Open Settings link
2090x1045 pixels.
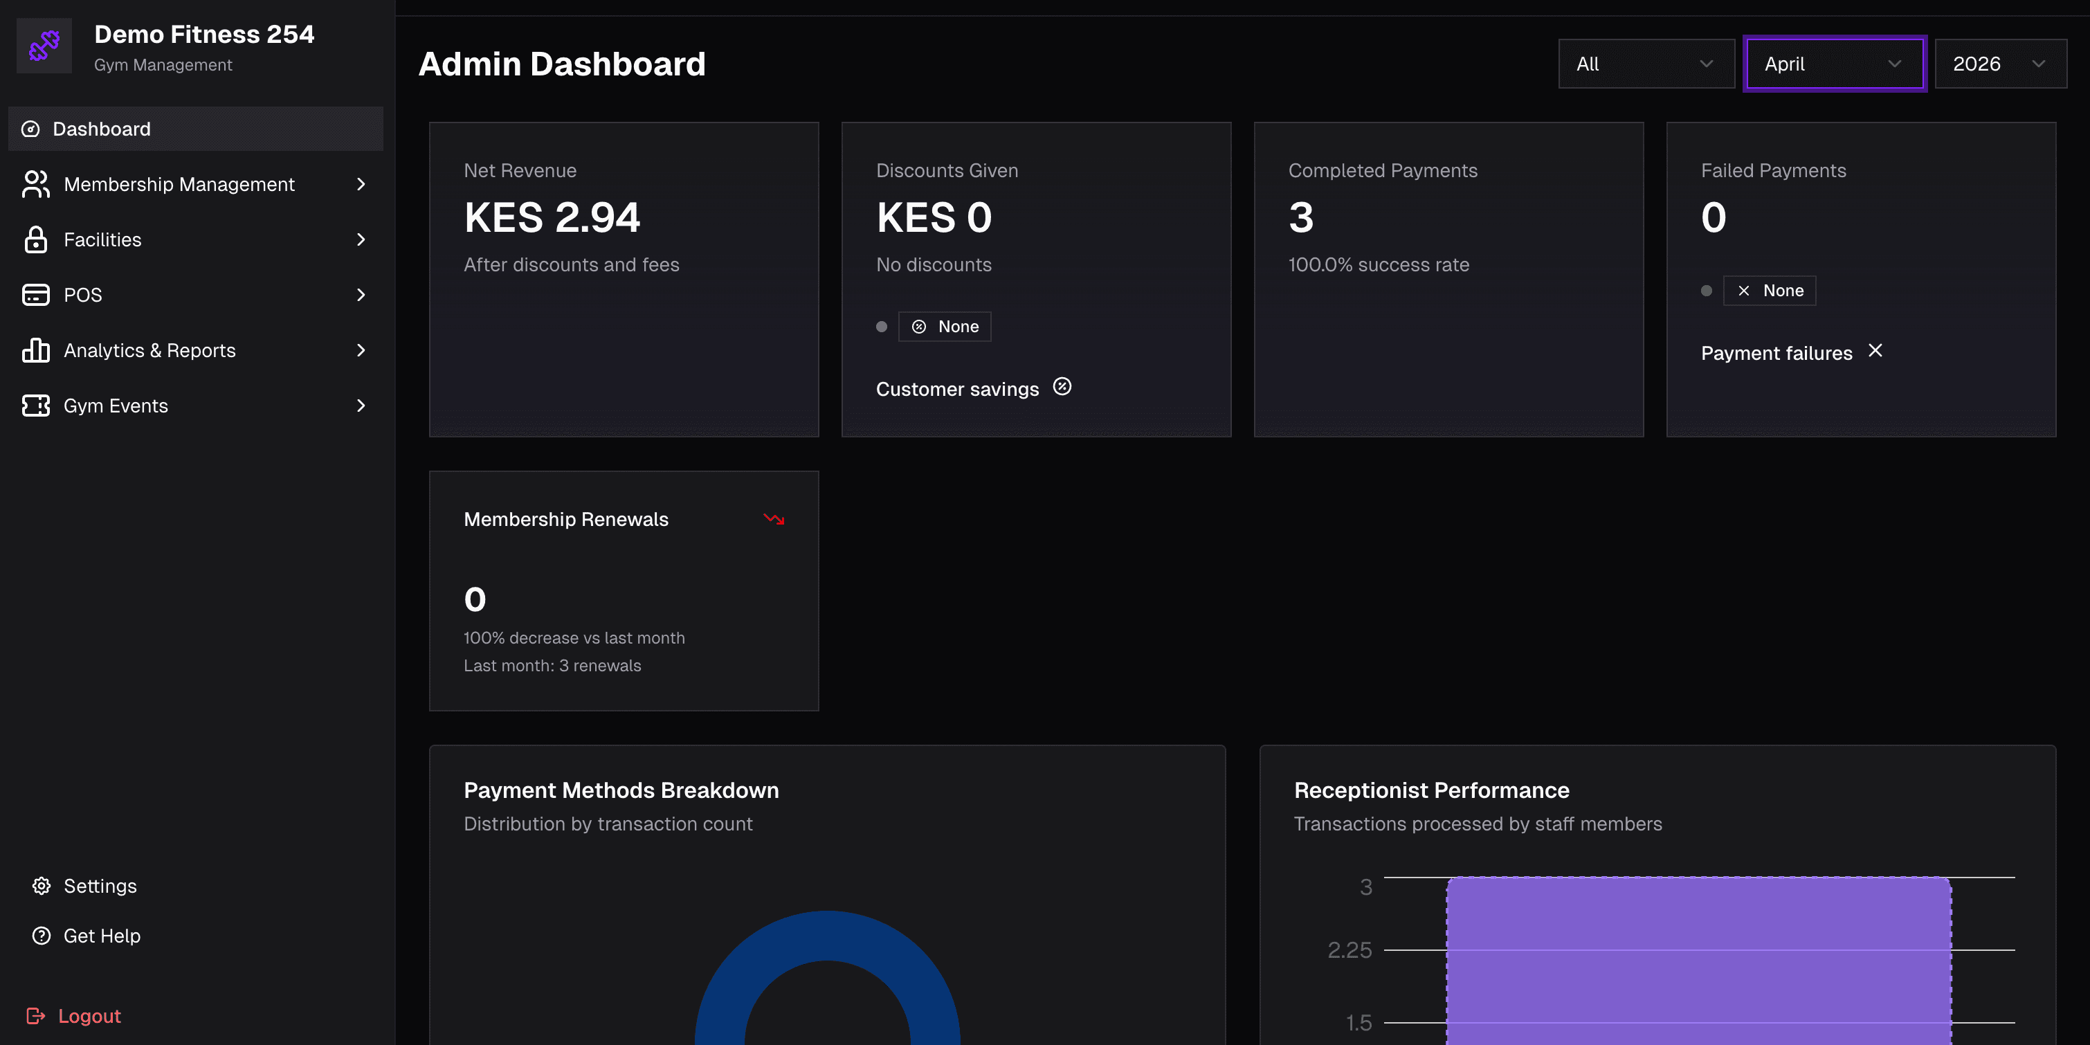pos(84,886)
